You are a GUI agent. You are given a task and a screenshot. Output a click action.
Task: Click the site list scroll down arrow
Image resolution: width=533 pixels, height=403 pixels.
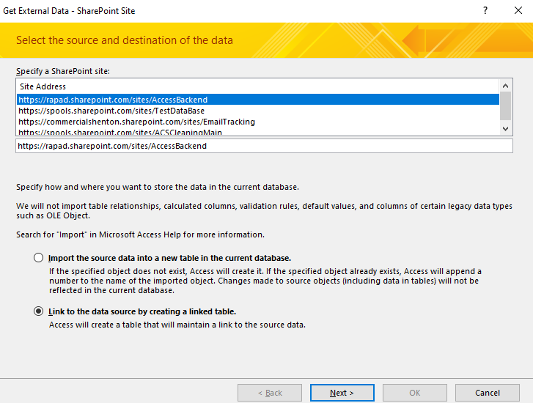(505, 129)
